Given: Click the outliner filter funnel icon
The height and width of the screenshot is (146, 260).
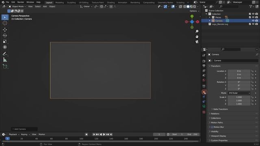Looking at the screenshot, I should pyautogui.click(x=251, y=6).
